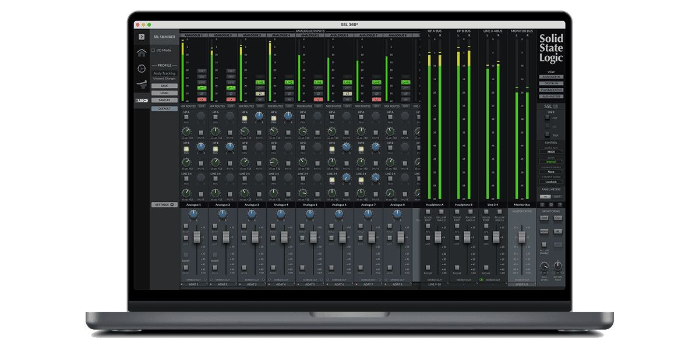Toggle polarity invert on Analogue 3
The image size is (699, 349).
pyautogui.click(x=260, y=94)
